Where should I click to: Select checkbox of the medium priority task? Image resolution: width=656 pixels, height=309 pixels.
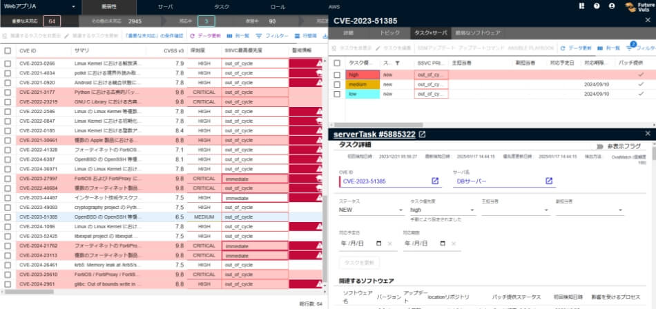tap(337, 84)
